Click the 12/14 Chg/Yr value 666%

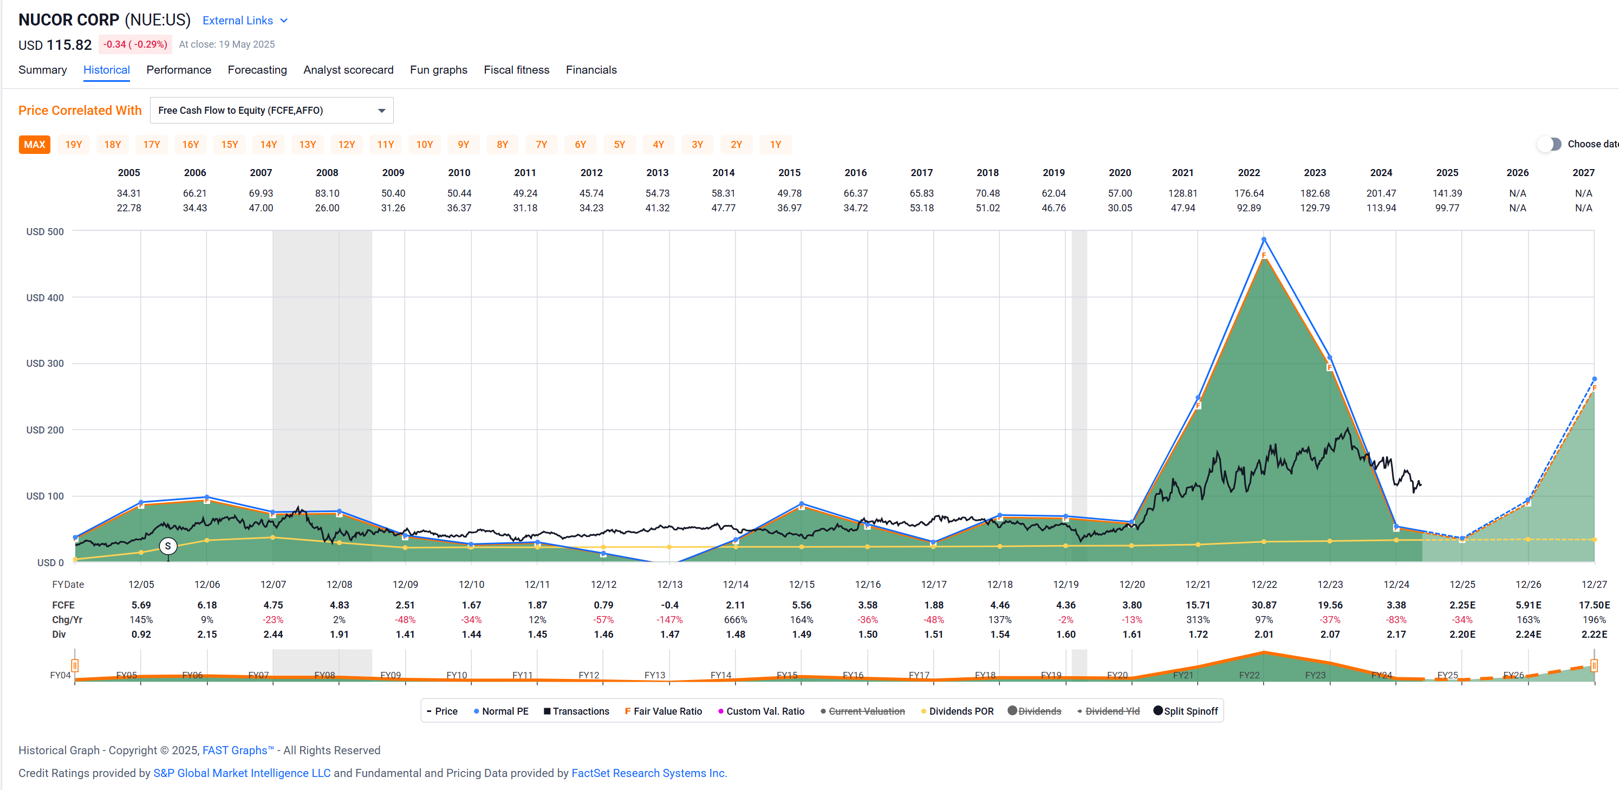click(736, 620)
